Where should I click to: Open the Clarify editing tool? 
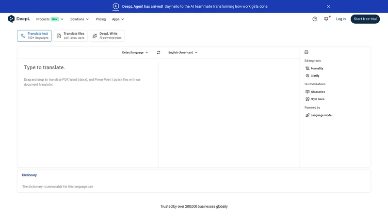pos(312,76)
